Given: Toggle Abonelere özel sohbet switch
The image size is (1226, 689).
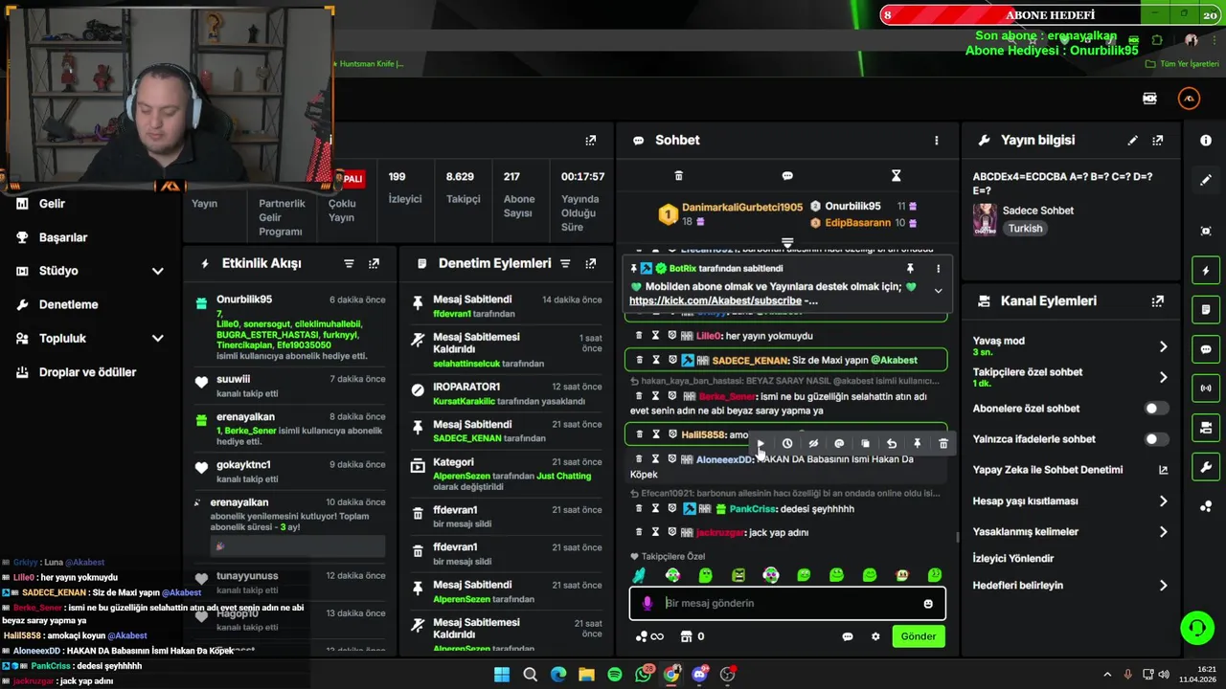Looking at the screenshot, I should tap(1157, 409).
